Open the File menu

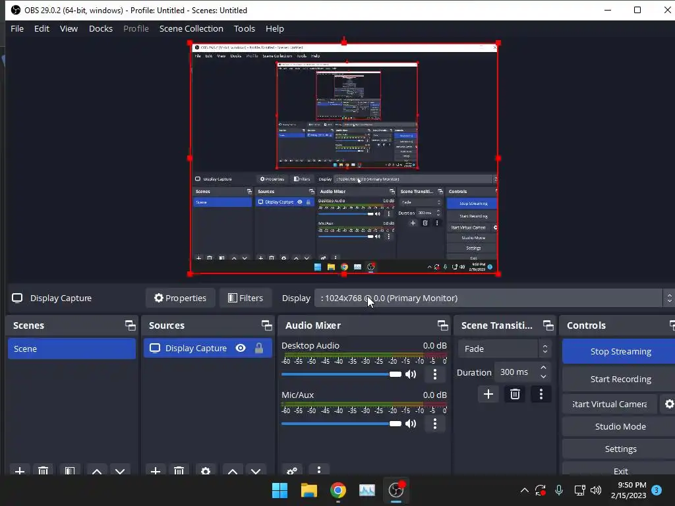(17, 28)
